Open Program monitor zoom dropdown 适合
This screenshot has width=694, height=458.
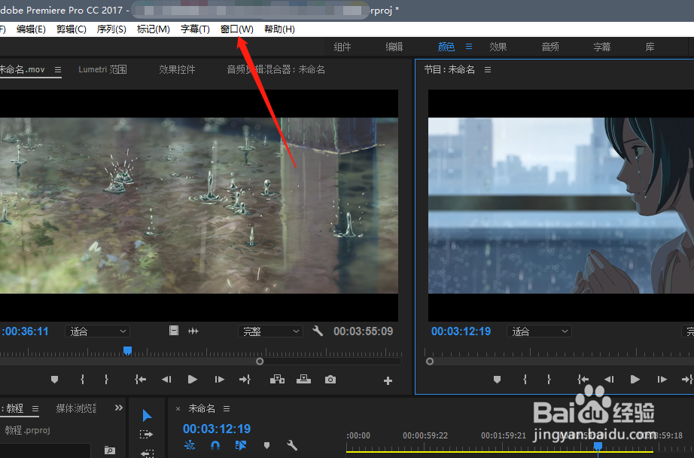point(539,331)
